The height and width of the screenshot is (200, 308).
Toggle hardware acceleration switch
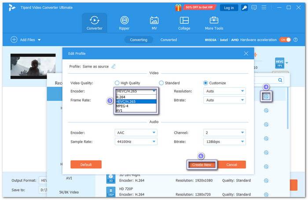(x=285, y=40)
